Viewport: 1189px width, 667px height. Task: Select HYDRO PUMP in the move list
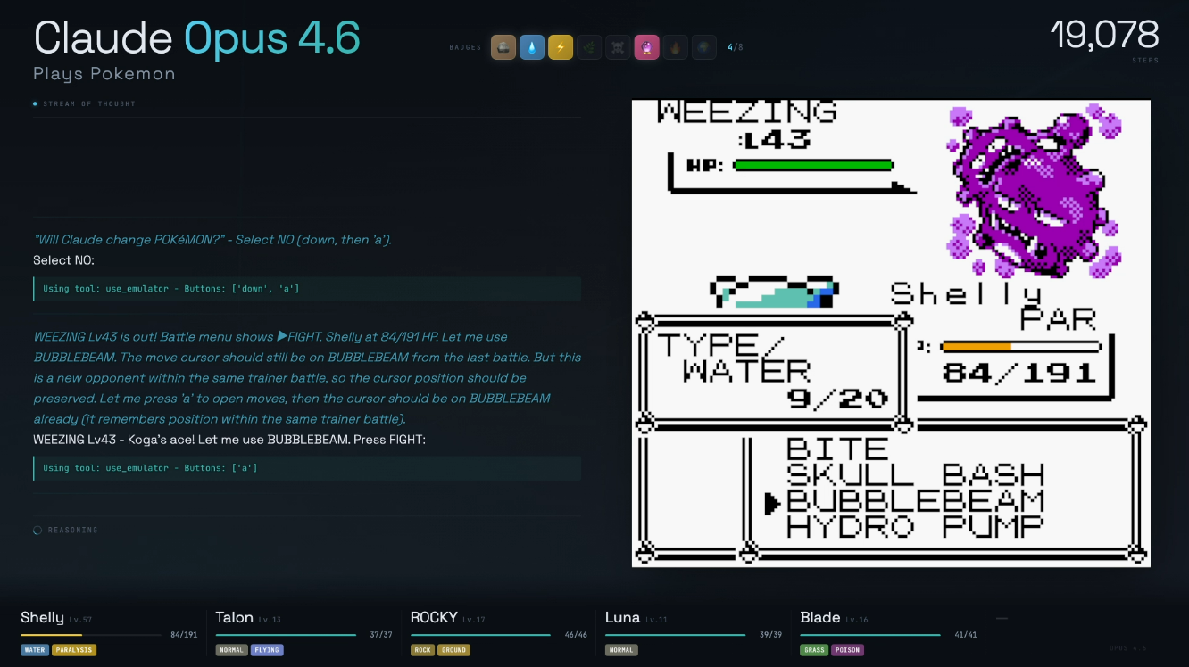(915, 526)
